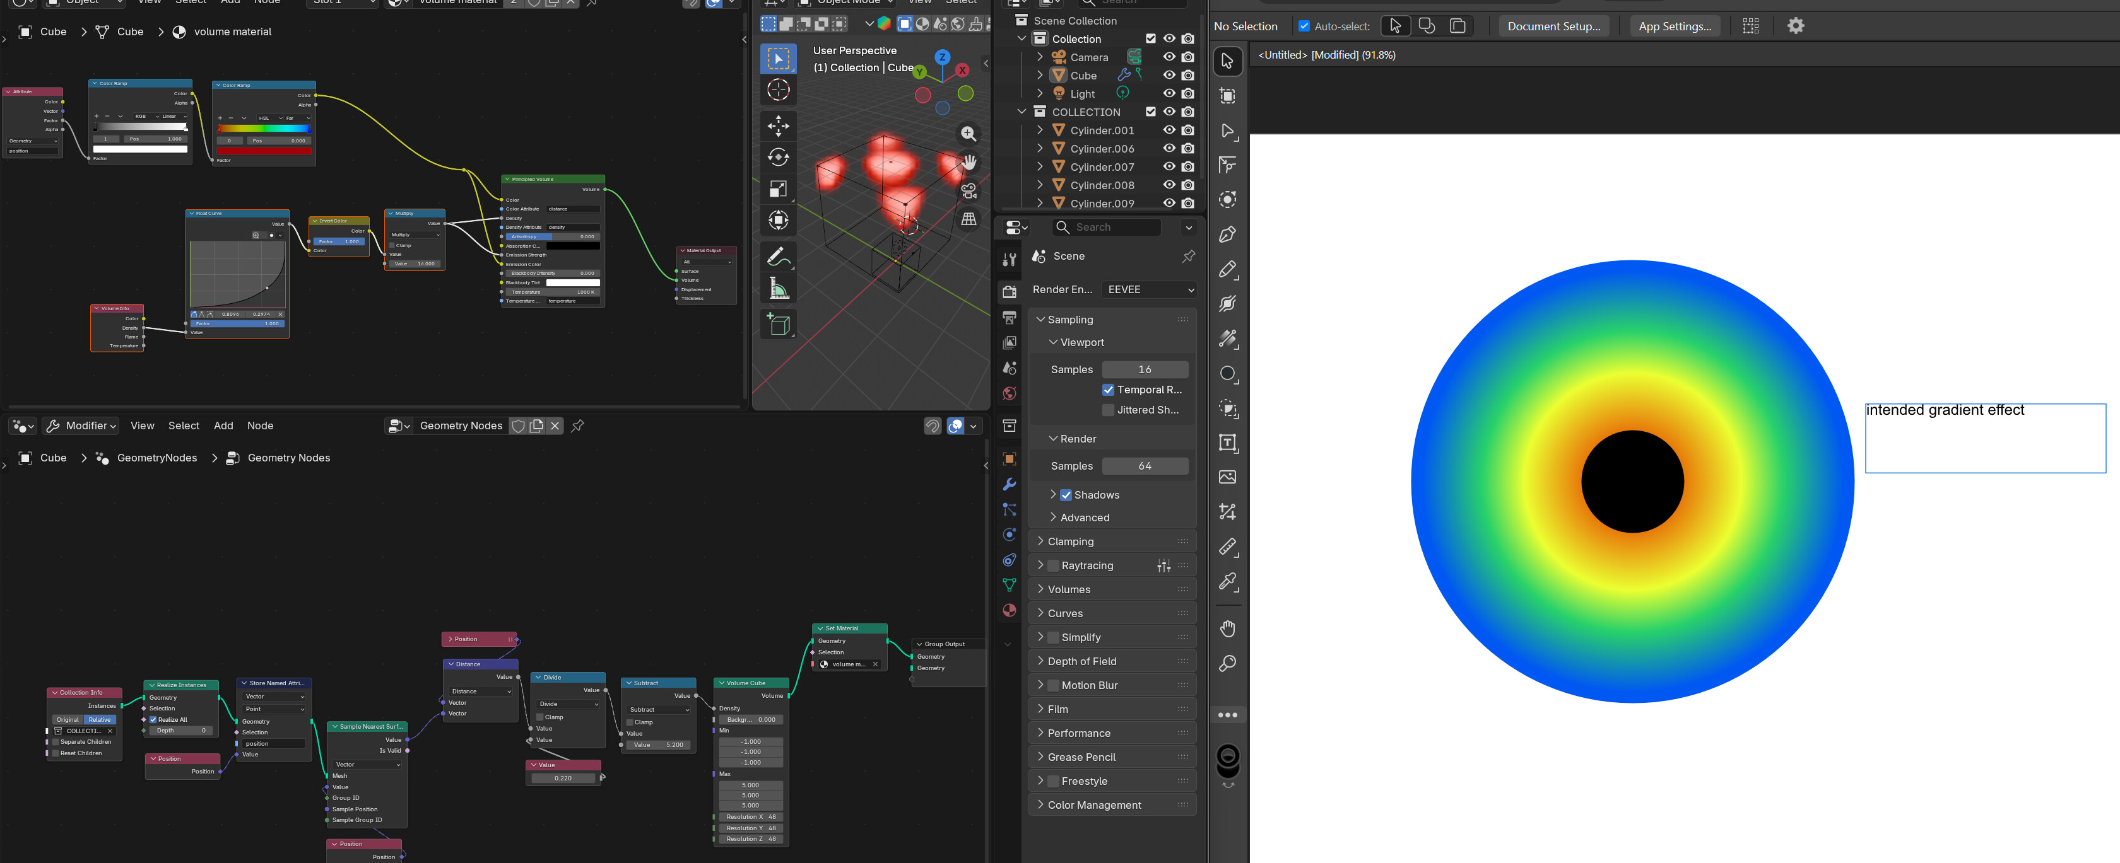The width and height of the screenshot is (2120, 863).
Task: Open Node menu in Geometry Nodes editor
Action: point(260,426)
